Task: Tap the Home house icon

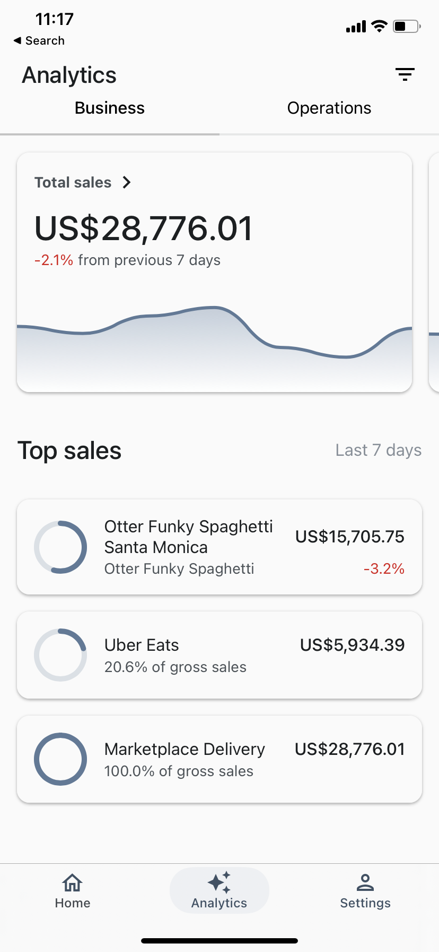Action: pyautogui.click(x=73, y=883)
